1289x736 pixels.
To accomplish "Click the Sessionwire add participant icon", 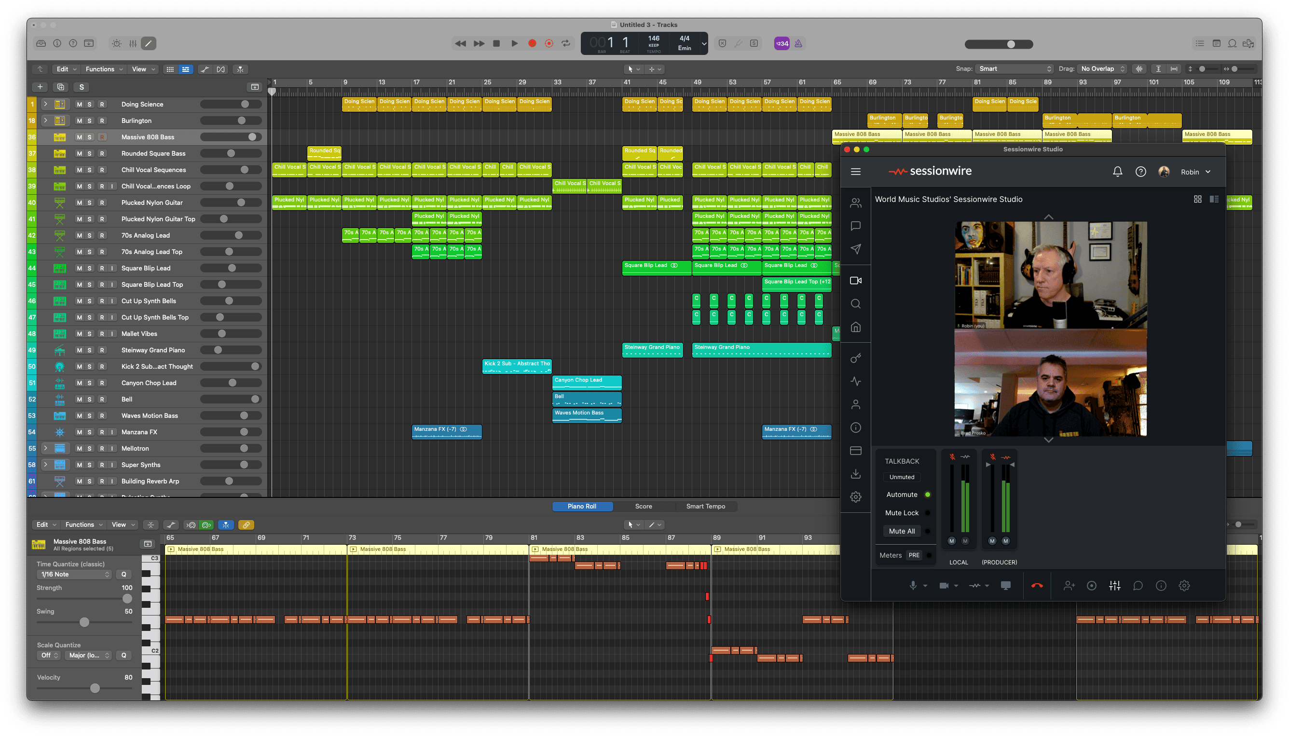I will pyautogui.click(x=1069, y=586).
